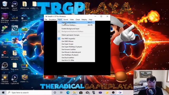The width and height of the screenshot is (169, 95).
Task: Open File Explorer from the taskbar
Action: 74,93
